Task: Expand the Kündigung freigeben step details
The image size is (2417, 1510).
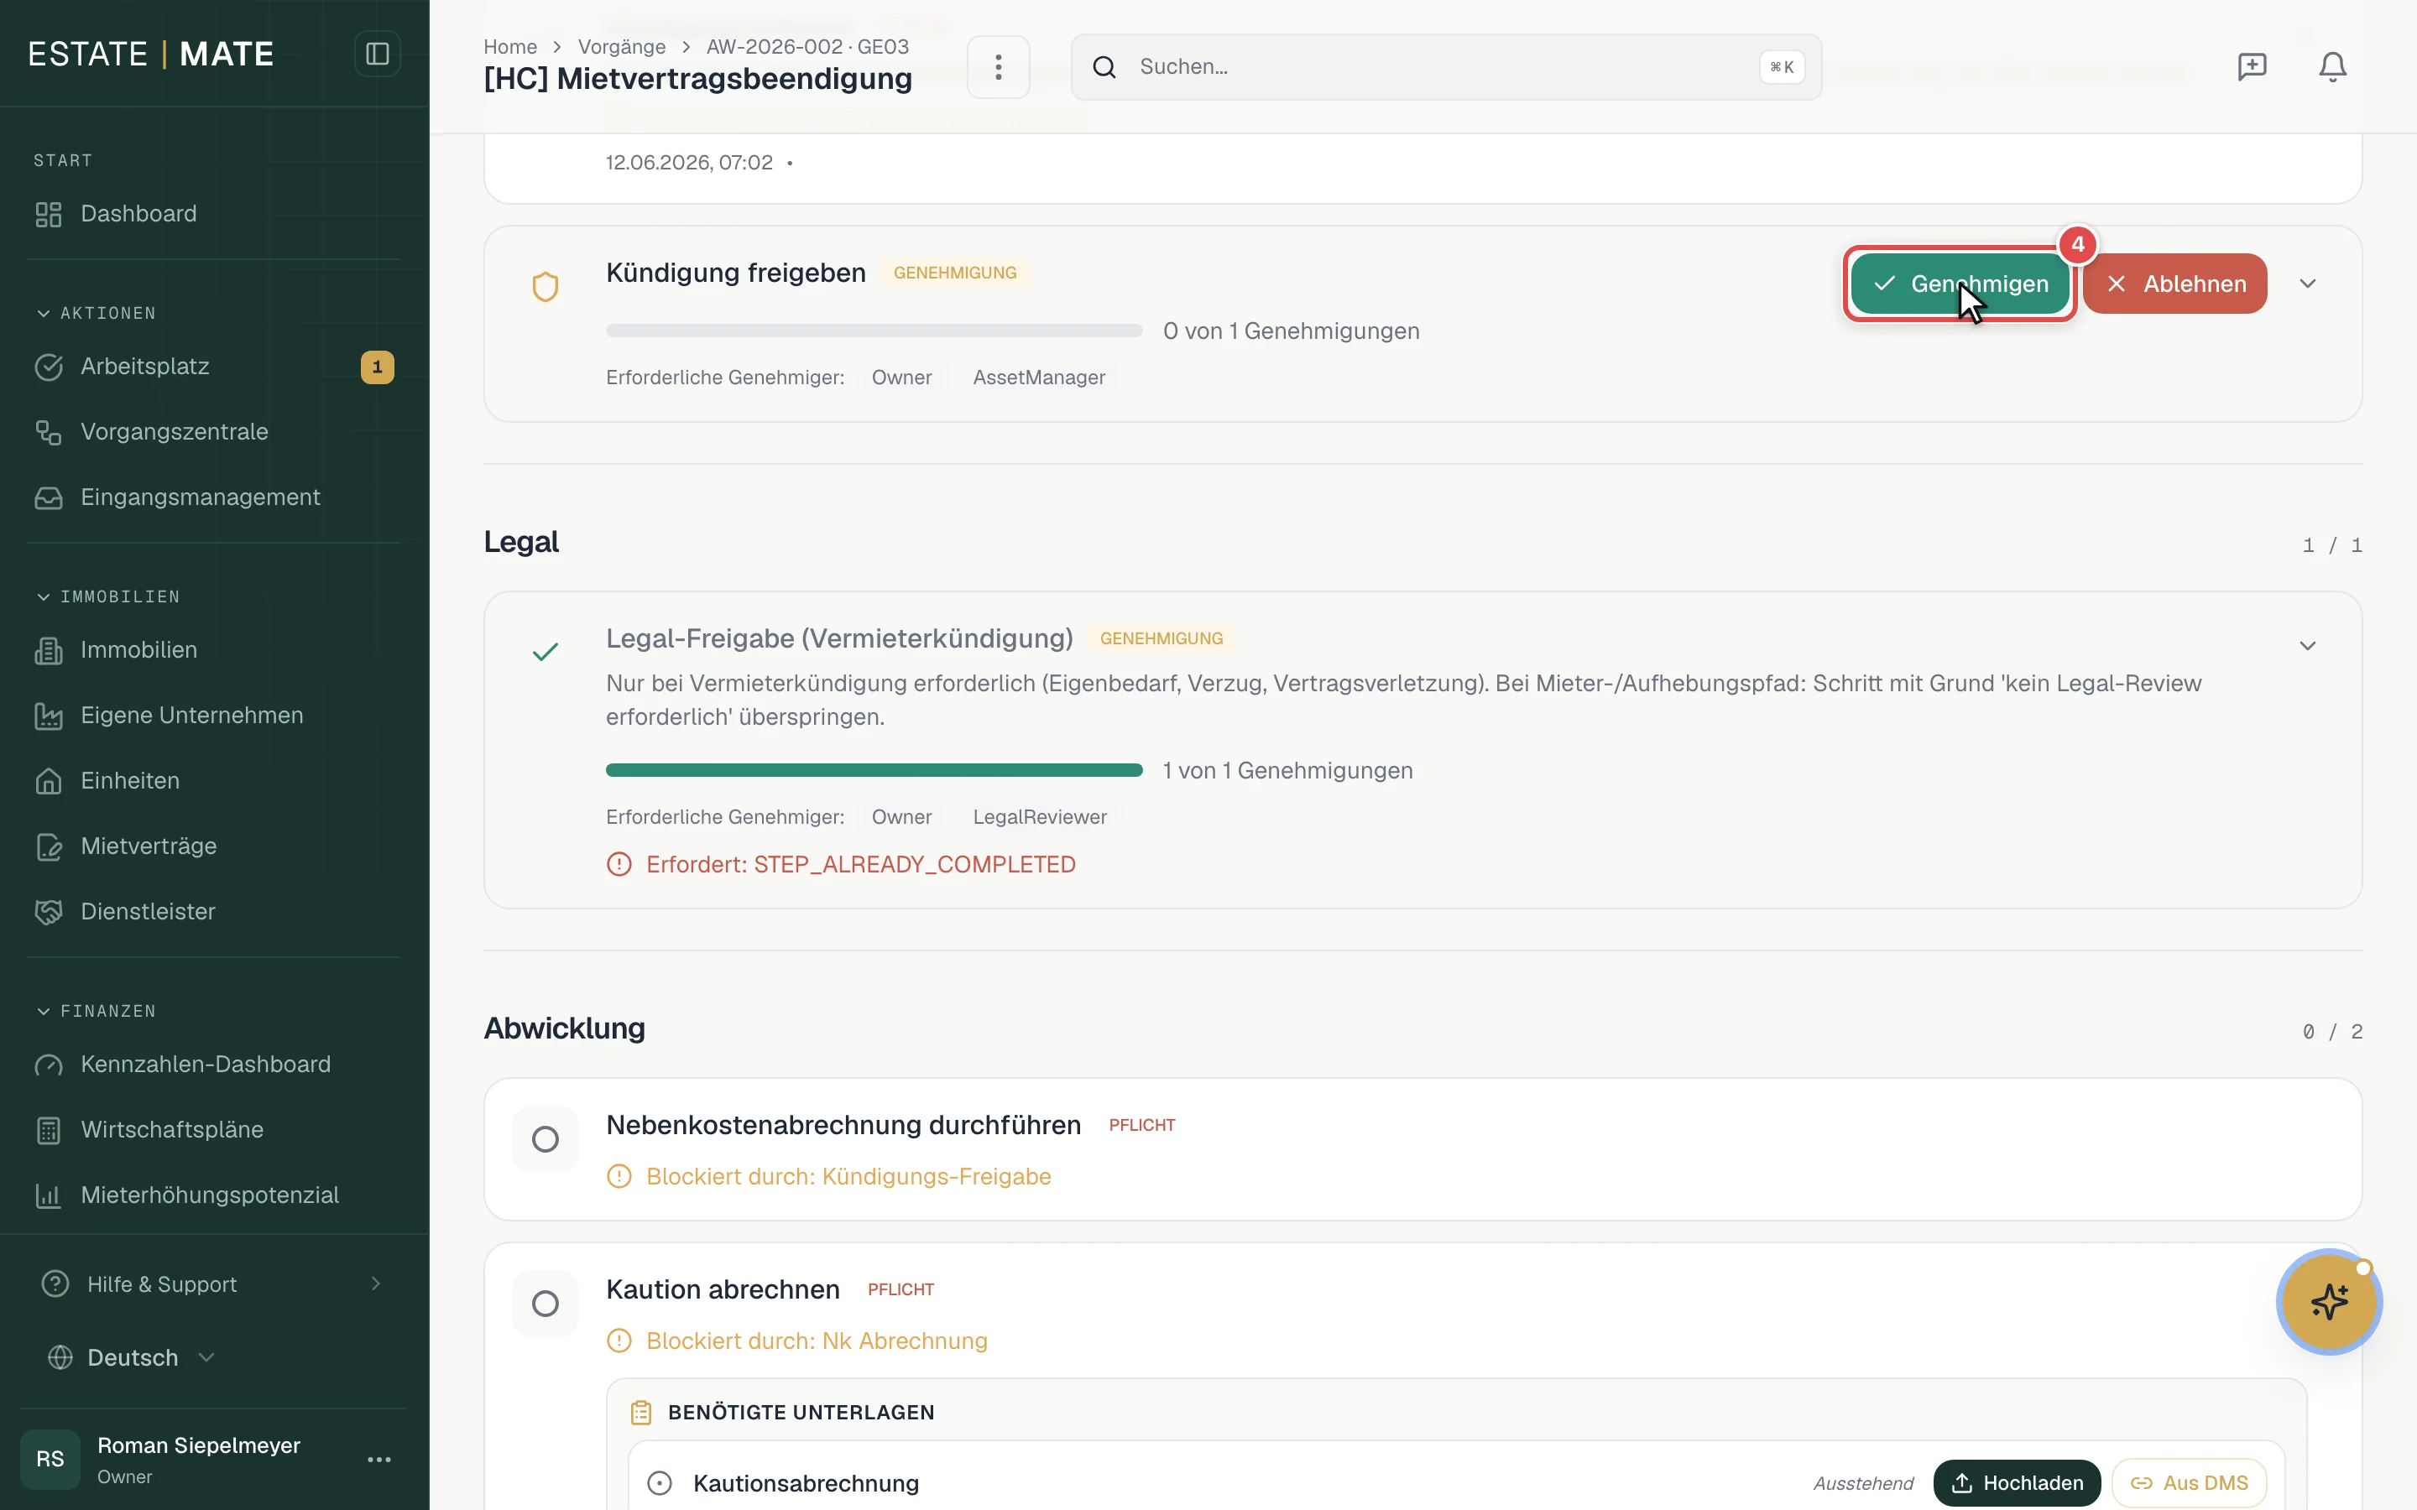Action: 2307,284
